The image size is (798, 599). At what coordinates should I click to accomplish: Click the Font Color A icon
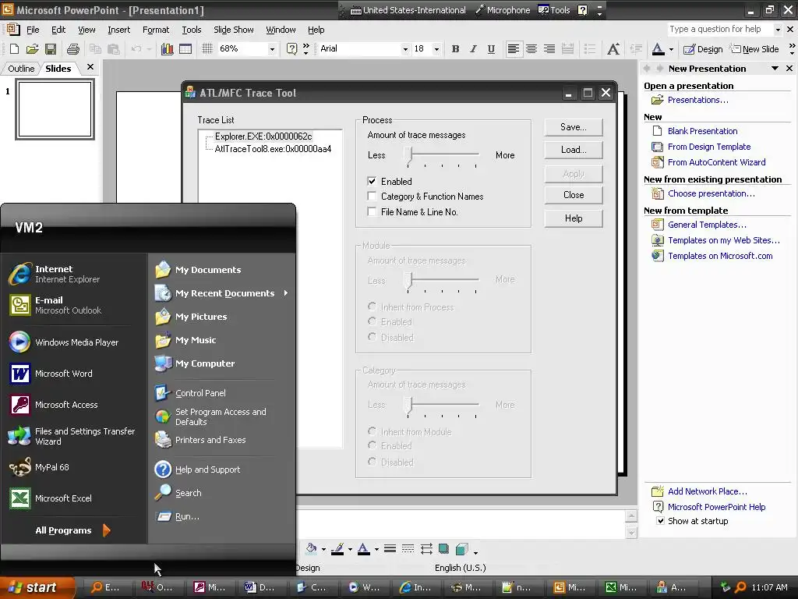pos(658,49)
